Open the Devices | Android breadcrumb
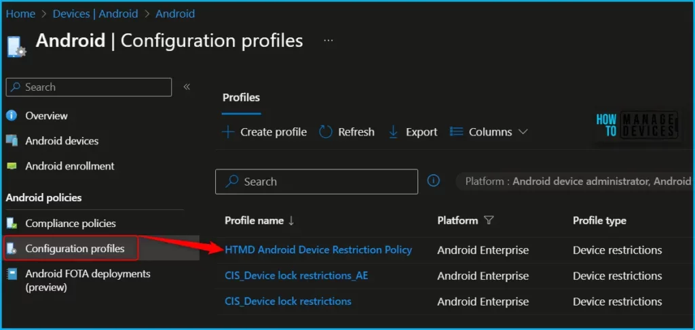This screenshot has height=330, width=695. 95,14
